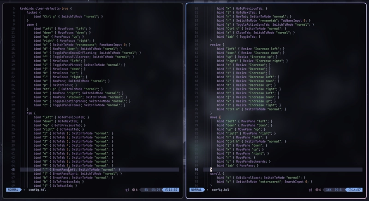Image resolution: width=369 pixels, height=201 pixels.
Task: Click bind "+" Resize Increase line
Action: click(x=244, y=65)
